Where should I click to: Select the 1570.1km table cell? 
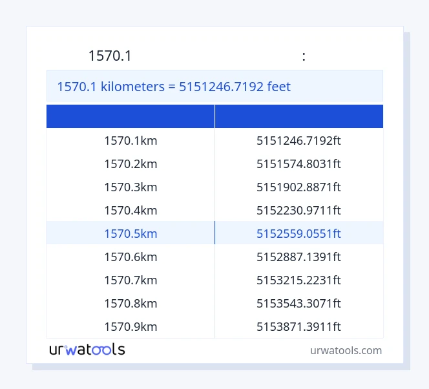[131, 140]
